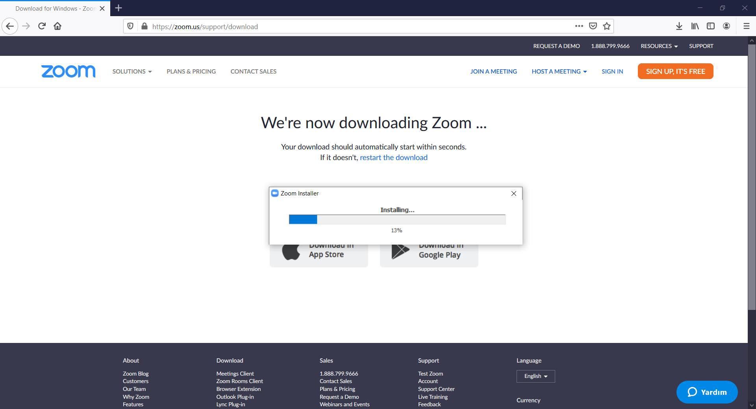Open the Yardım help chat button
The image size is (756, 409).
click(707, 392)
